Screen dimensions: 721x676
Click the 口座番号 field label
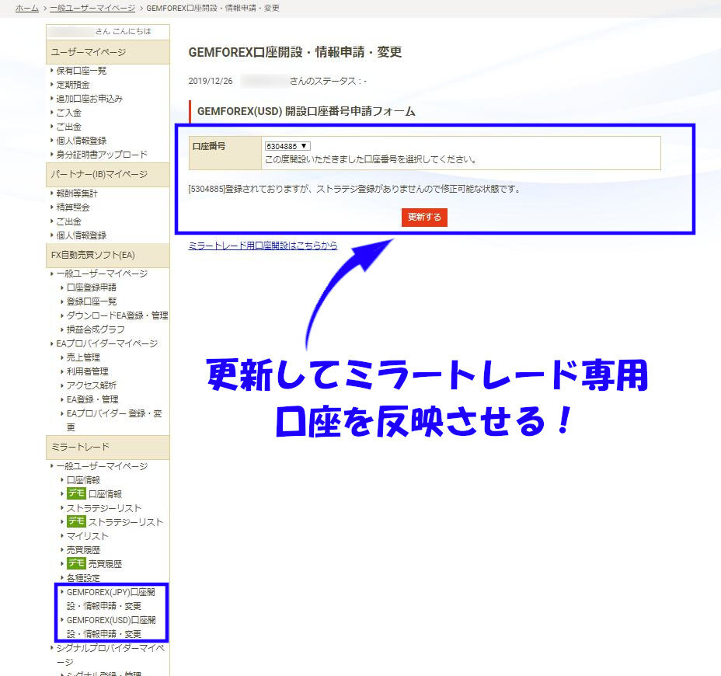209,146
